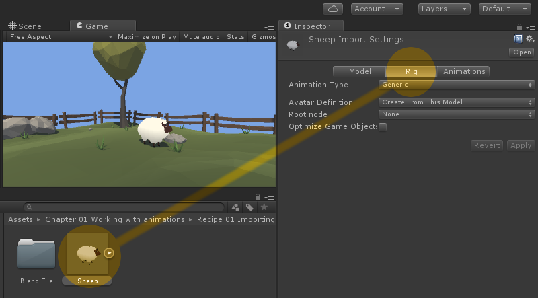Click the Search by Type icon
The width and height of the screenshot is (538, 298).
(235, 207)
